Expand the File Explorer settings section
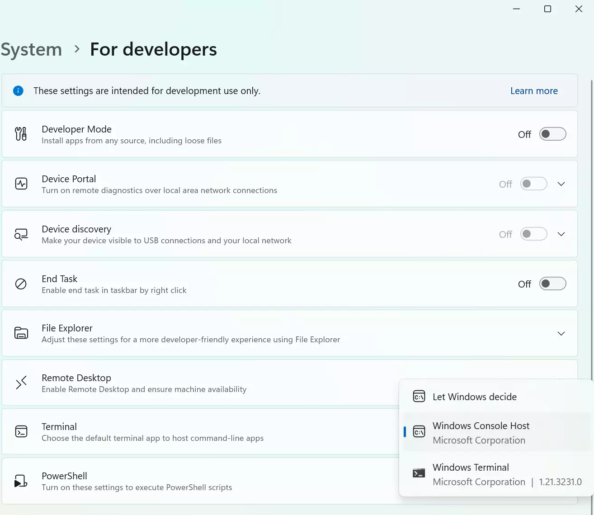Viewport: 594px width, 515px height. [561, 334]
